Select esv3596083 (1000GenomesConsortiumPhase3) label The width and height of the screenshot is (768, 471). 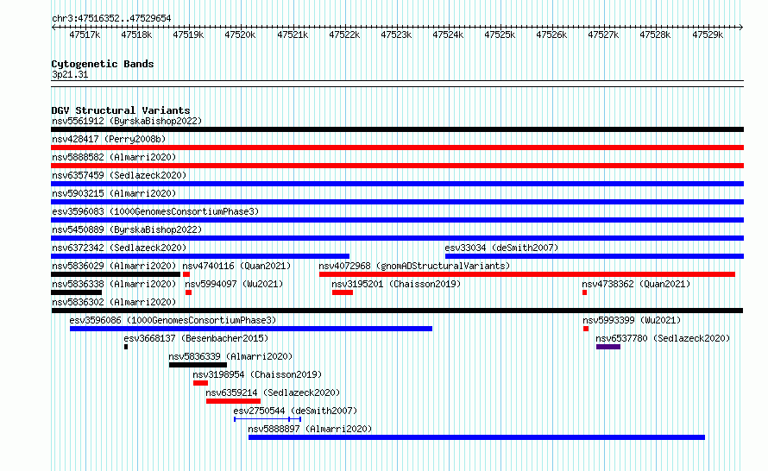click(155, 211)
